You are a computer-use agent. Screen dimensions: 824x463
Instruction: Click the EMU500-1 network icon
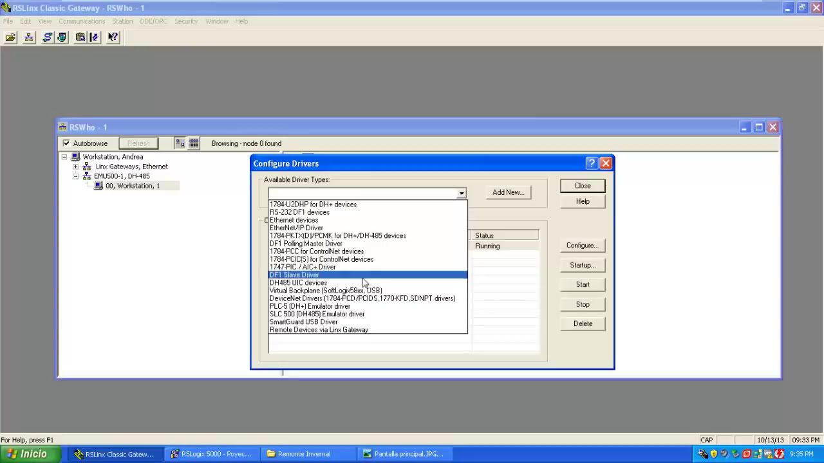[87, 176]
